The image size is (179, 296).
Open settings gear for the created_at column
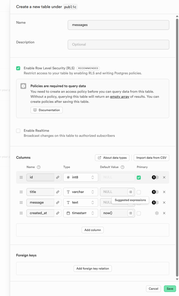click(157, 213)
